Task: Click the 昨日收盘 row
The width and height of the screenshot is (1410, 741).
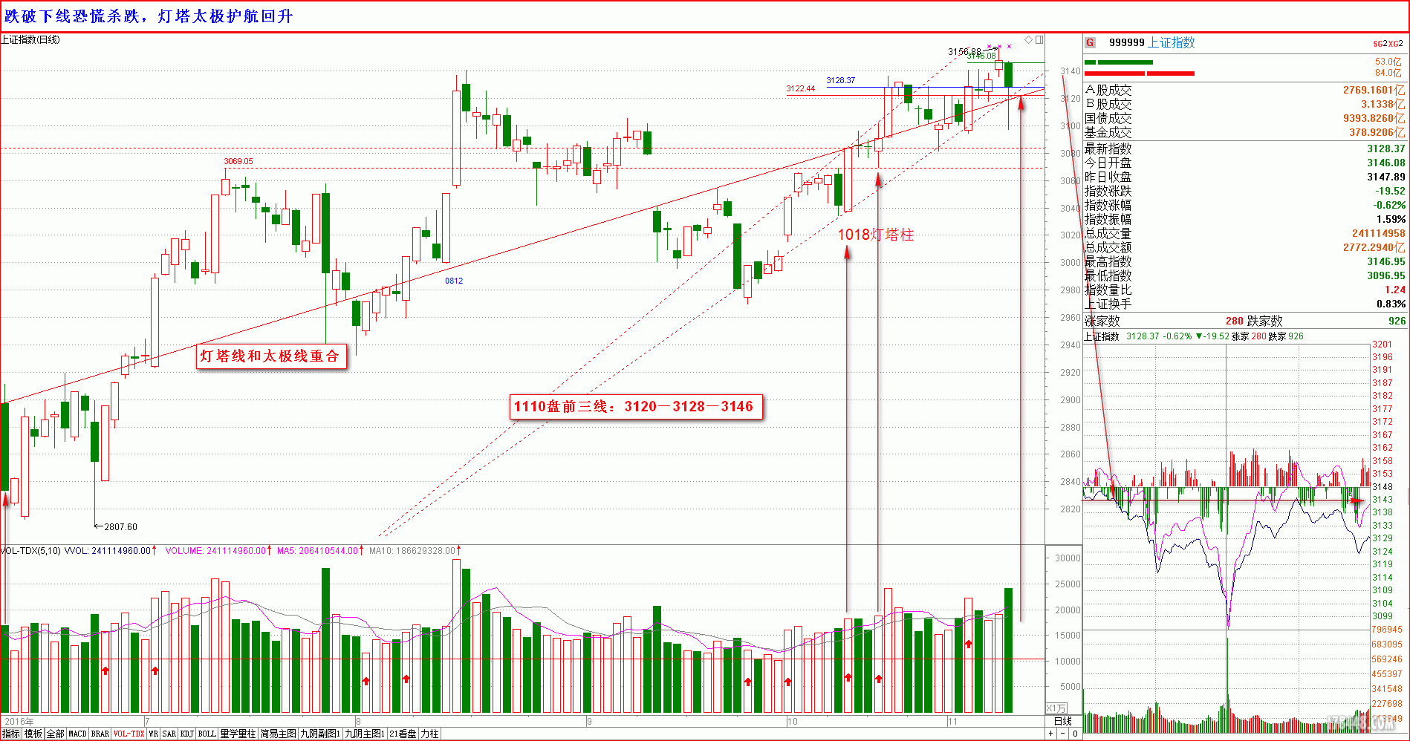Action: click(x=1245, y=177)
